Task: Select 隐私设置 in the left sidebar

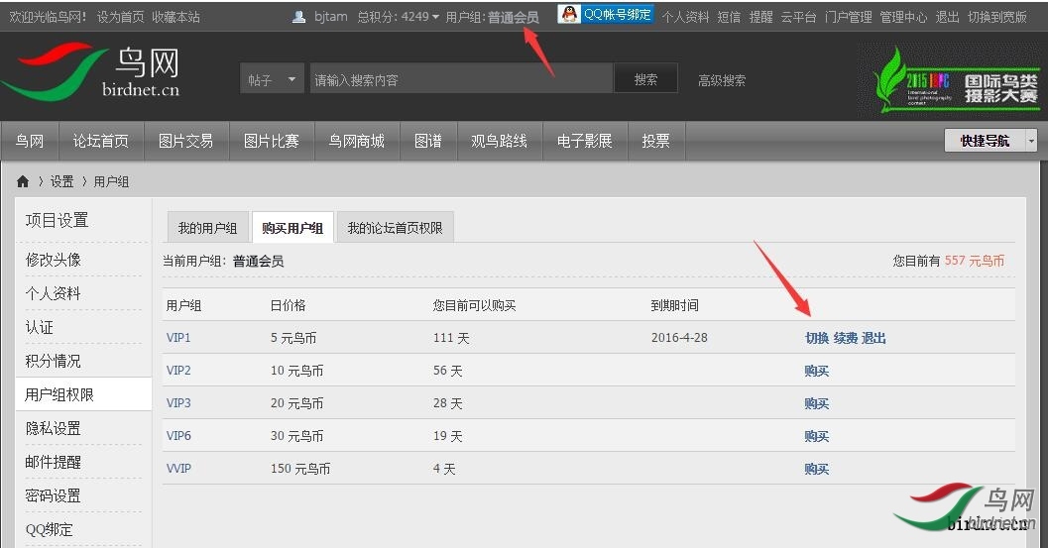Action: (54, 428)
